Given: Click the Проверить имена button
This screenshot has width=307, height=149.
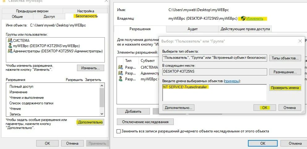Looking at the screenshot, I should tap(285, 88).
